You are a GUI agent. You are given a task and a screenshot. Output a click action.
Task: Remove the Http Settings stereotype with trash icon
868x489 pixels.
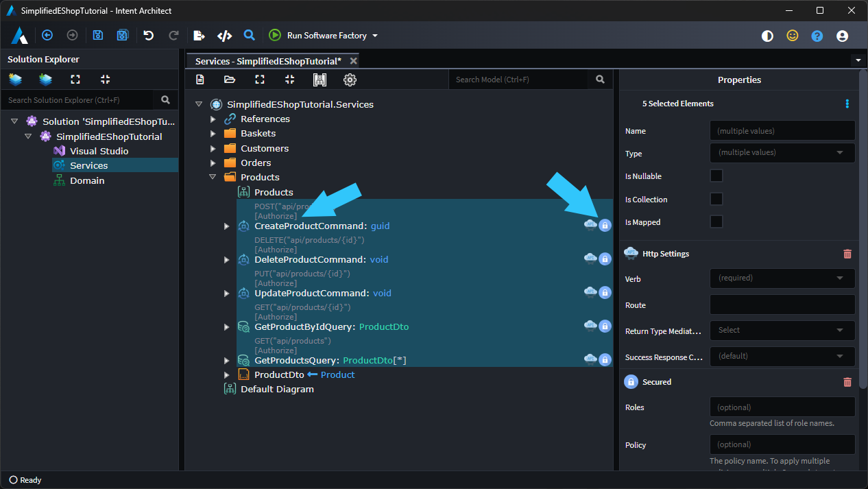(x=847, y=254)
